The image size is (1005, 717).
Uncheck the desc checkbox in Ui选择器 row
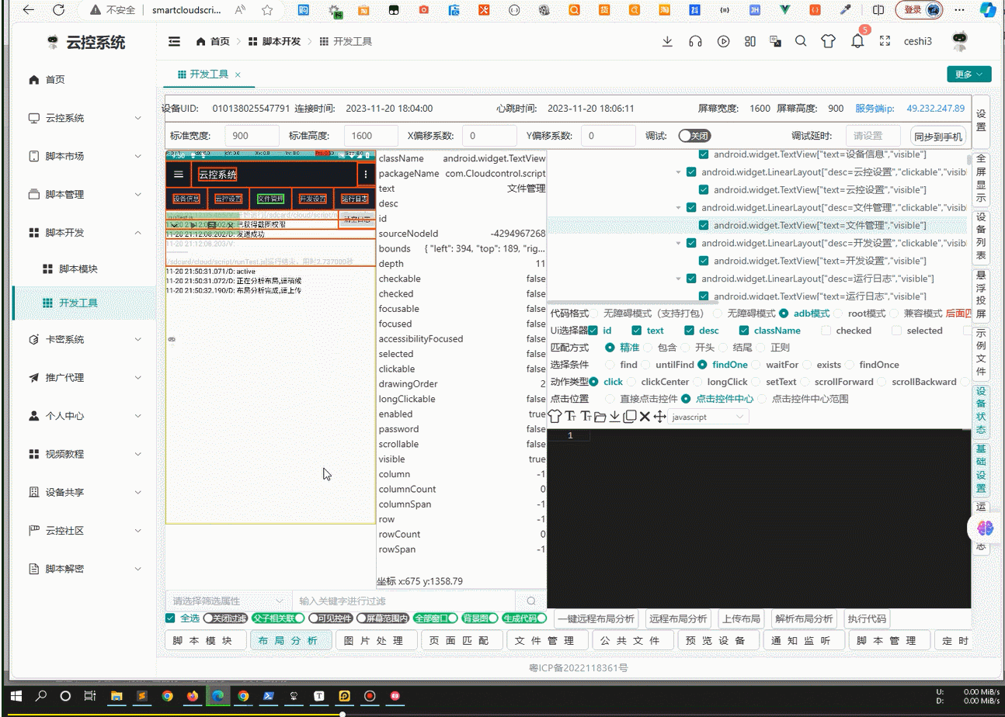pos(690,330)
